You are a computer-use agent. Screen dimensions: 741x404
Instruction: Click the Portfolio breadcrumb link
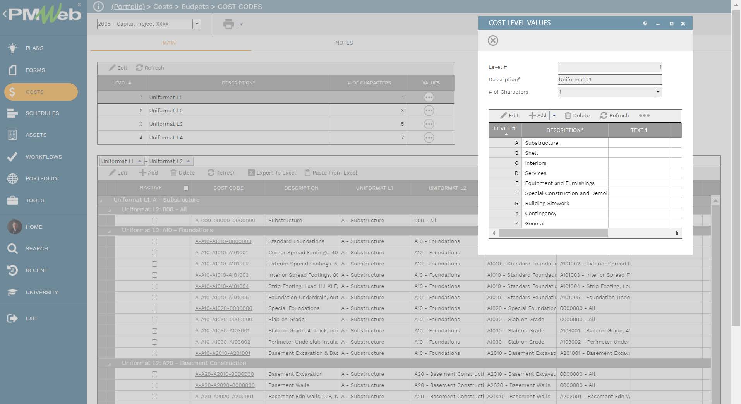pos(128,7)
